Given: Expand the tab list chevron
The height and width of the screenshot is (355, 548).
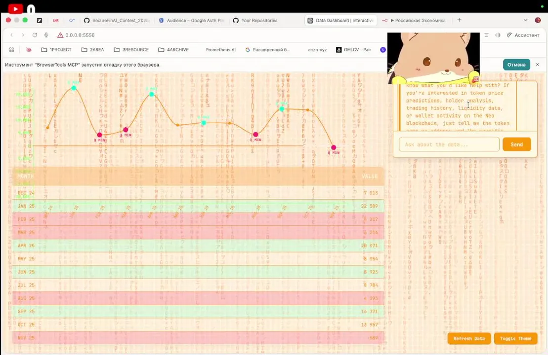Looking at the screenshot, I should pos(525,20).
